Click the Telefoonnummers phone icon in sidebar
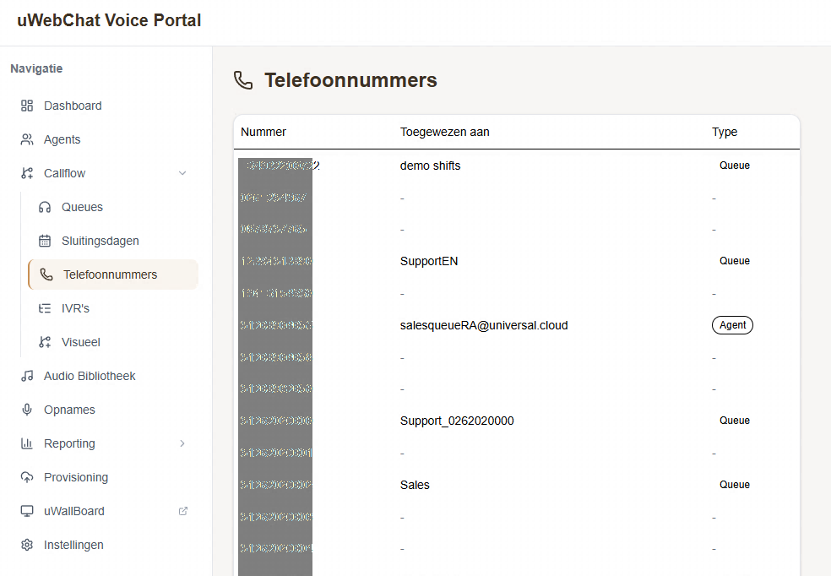This screenshot has height=576, width=831. point(46,274)
